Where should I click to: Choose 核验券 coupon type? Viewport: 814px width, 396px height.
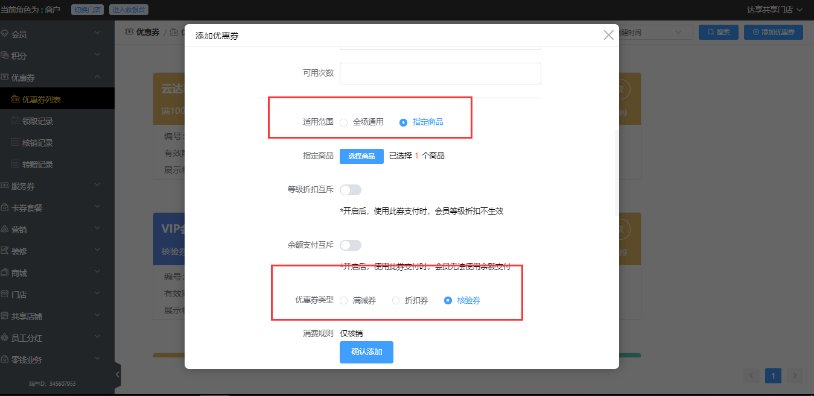(x=463, y=300)
